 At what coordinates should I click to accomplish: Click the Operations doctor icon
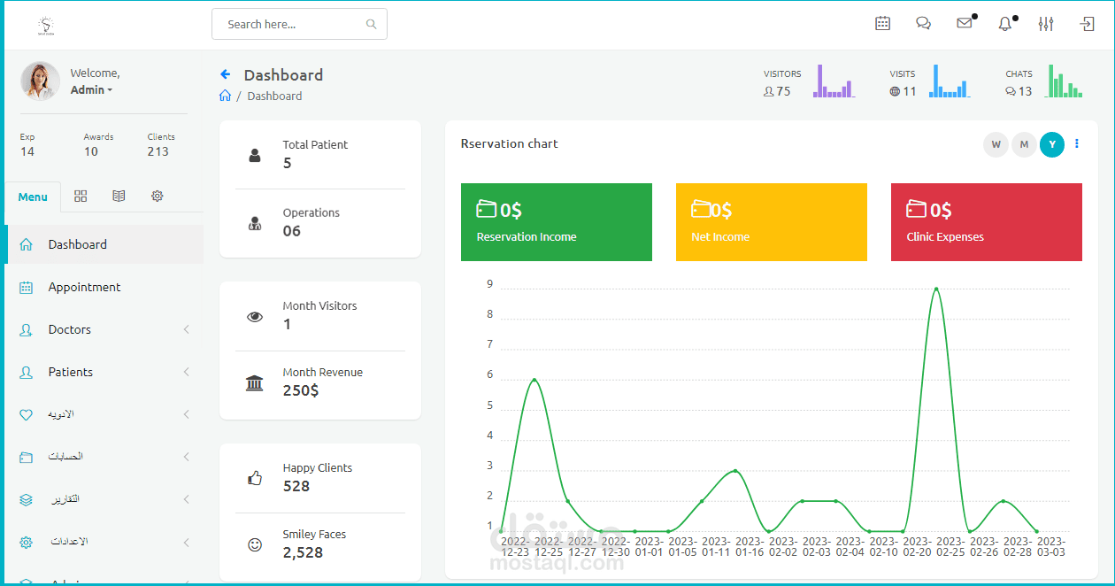pyautogui.click(x=255, y=224)
